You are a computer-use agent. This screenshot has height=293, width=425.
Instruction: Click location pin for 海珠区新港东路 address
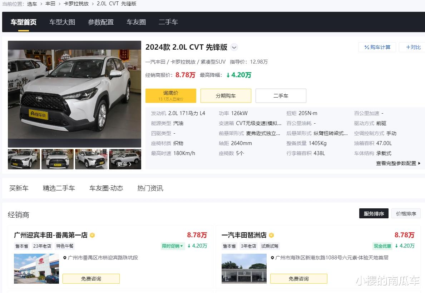[272, 258]
